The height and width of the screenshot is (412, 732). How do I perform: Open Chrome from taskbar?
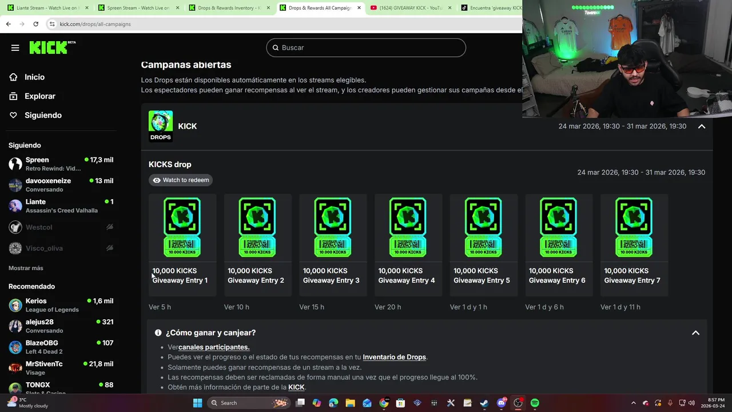(384, 403)
